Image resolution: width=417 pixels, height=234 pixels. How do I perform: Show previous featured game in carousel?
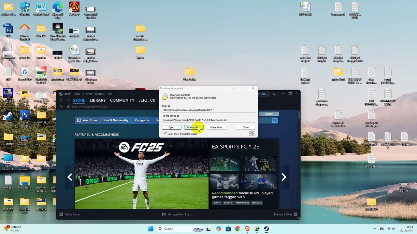(x=70, y=177)
